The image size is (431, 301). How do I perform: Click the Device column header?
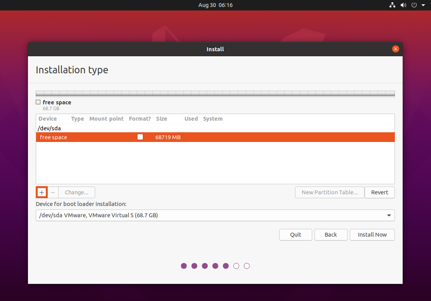[52, 119]
